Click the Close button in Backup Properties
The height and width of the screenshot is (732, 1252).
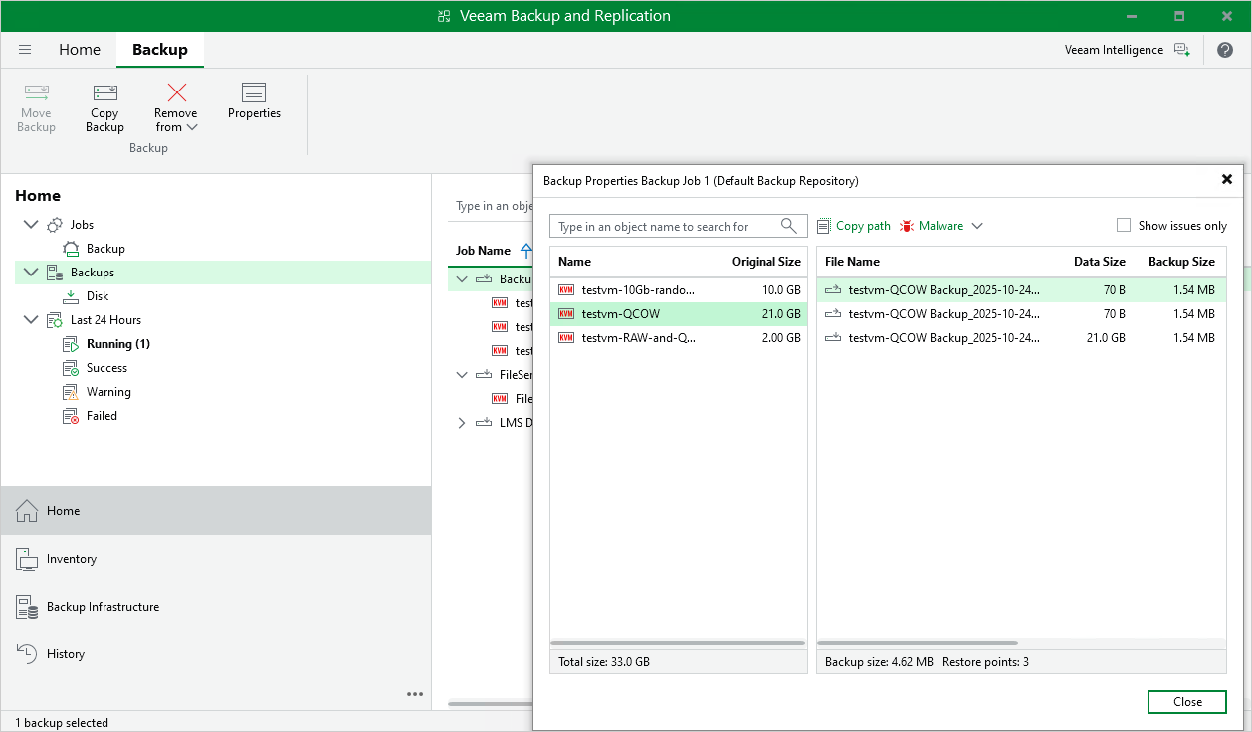[x=1187, y=702]
